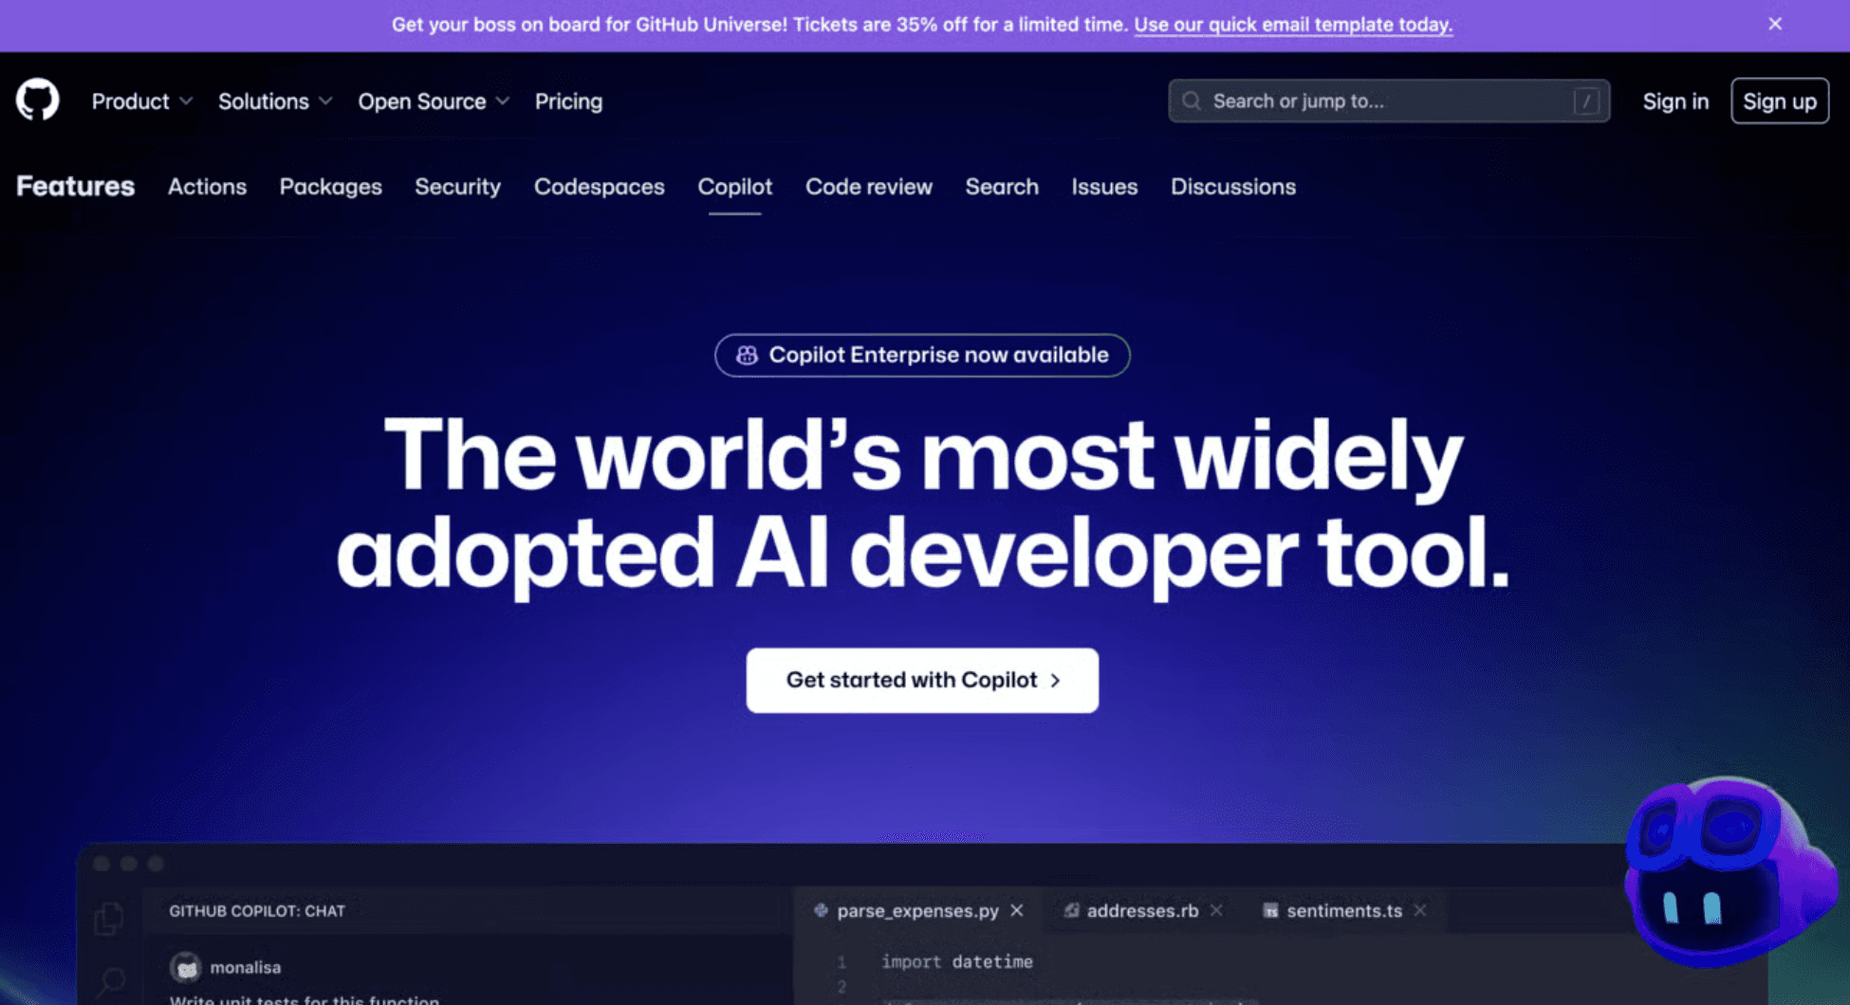Click the chevron arrow in Get started button
Image resolution: width=1850 pixels, height=1005 pixels.
pos(1055,681)
